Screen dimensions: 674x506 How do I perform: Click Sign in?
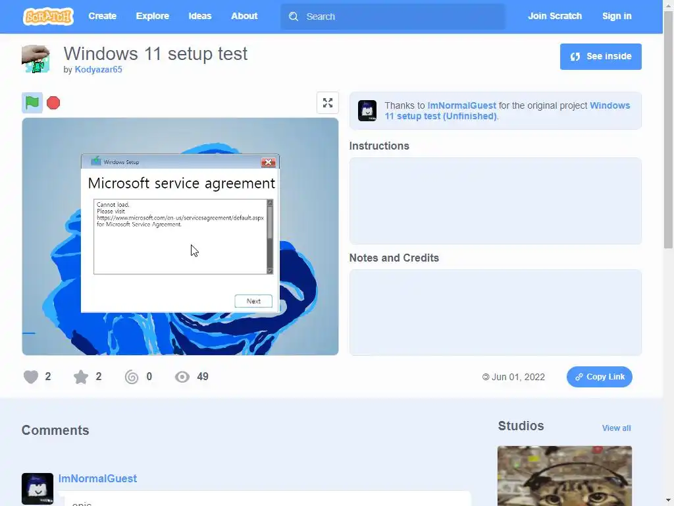pyautogui.click(x=616, y=16)
